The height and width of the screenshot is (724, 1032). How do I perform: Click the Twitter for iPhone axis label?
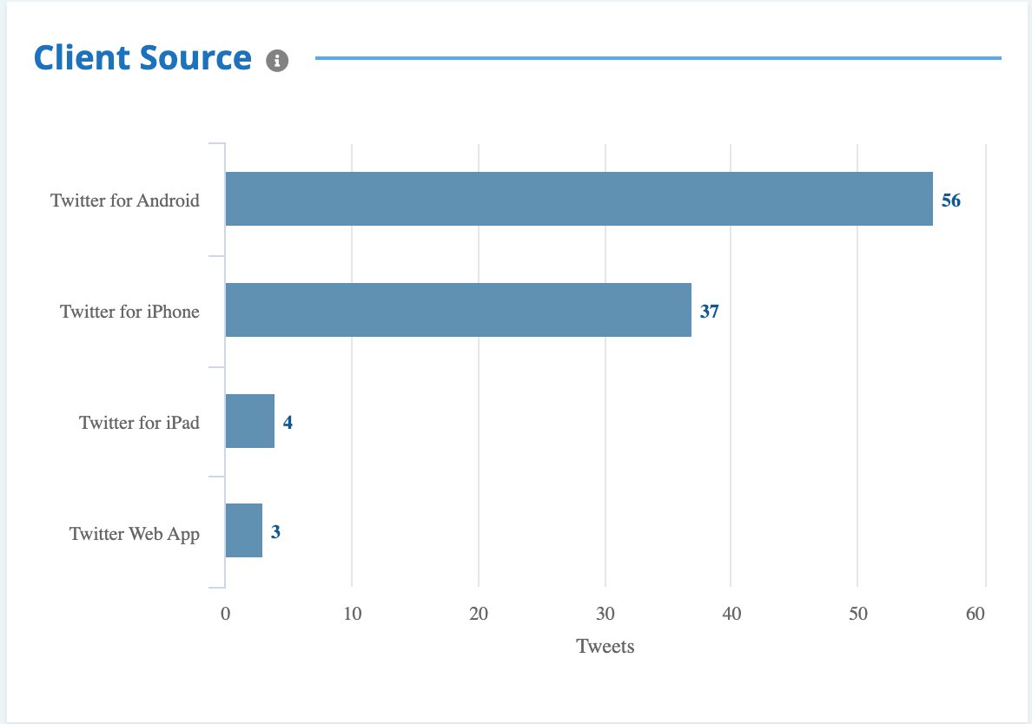(x=129, y=312)
